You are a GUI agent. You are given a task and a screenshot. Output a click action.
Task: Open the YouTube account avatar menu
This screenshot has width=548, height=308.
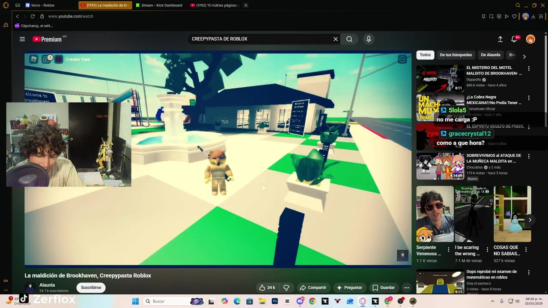click(x=530, y=39)
